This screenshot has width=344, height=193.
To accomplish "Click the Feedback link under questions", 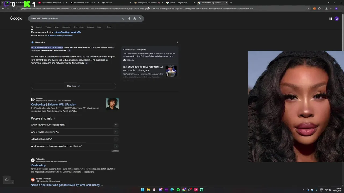I will coord(115,151).
